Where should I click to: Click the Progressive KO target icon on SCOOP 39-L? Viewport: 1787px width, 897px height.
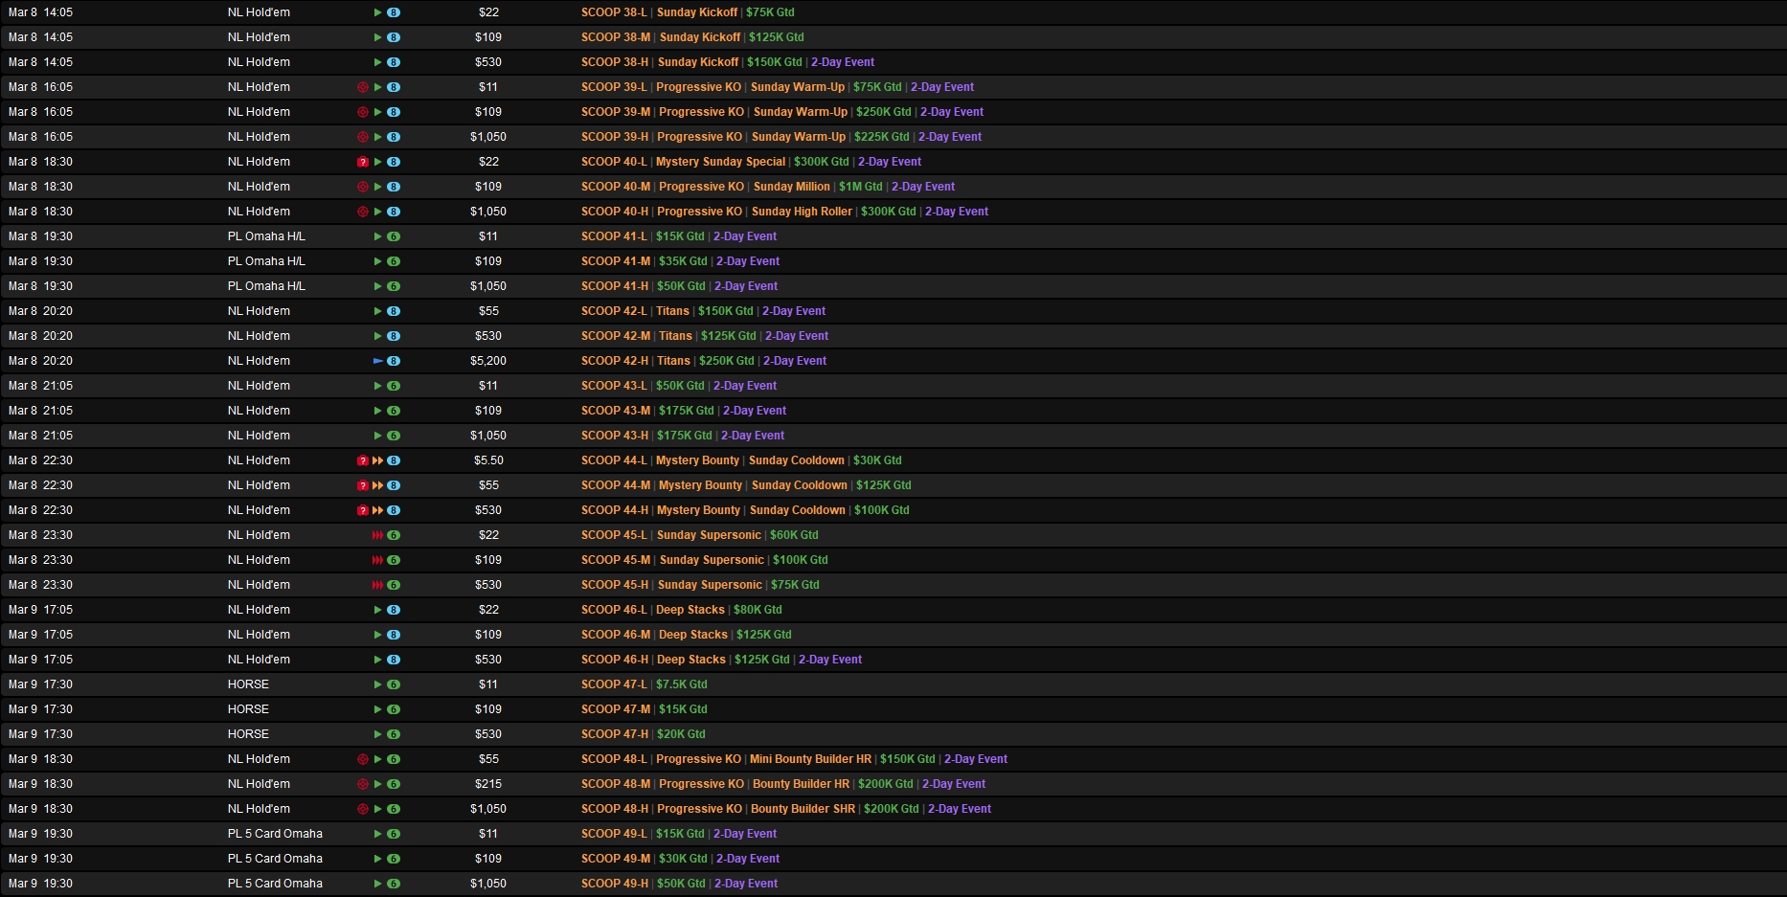[x=363, y=87]
